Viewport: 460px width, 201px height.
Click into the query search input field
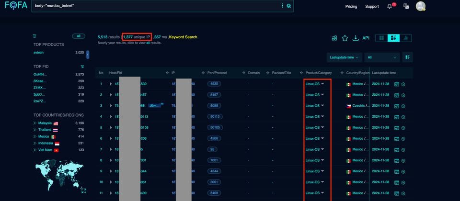[x=155, y=6]
